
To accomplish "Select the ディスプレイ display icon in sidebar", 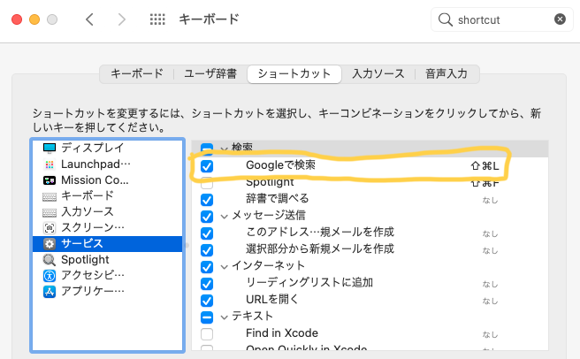I will click(49, 148).
